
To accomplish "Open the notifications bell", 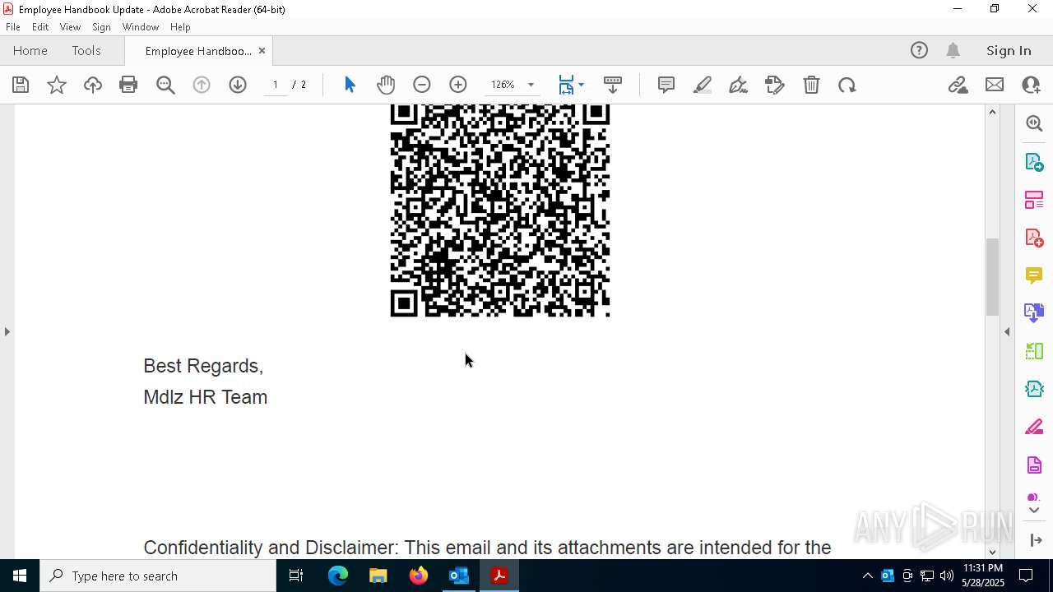I will pyautogui.click(x=953, y=50).
